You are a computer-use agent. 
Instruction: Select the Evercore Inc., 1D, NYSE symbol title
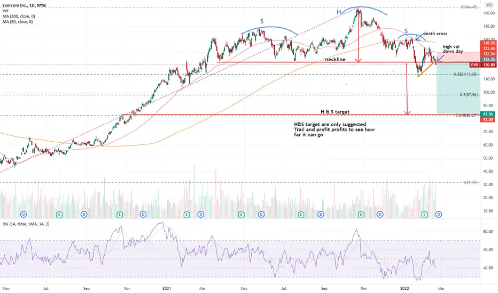pyautogui.click(x=25, y=5)
